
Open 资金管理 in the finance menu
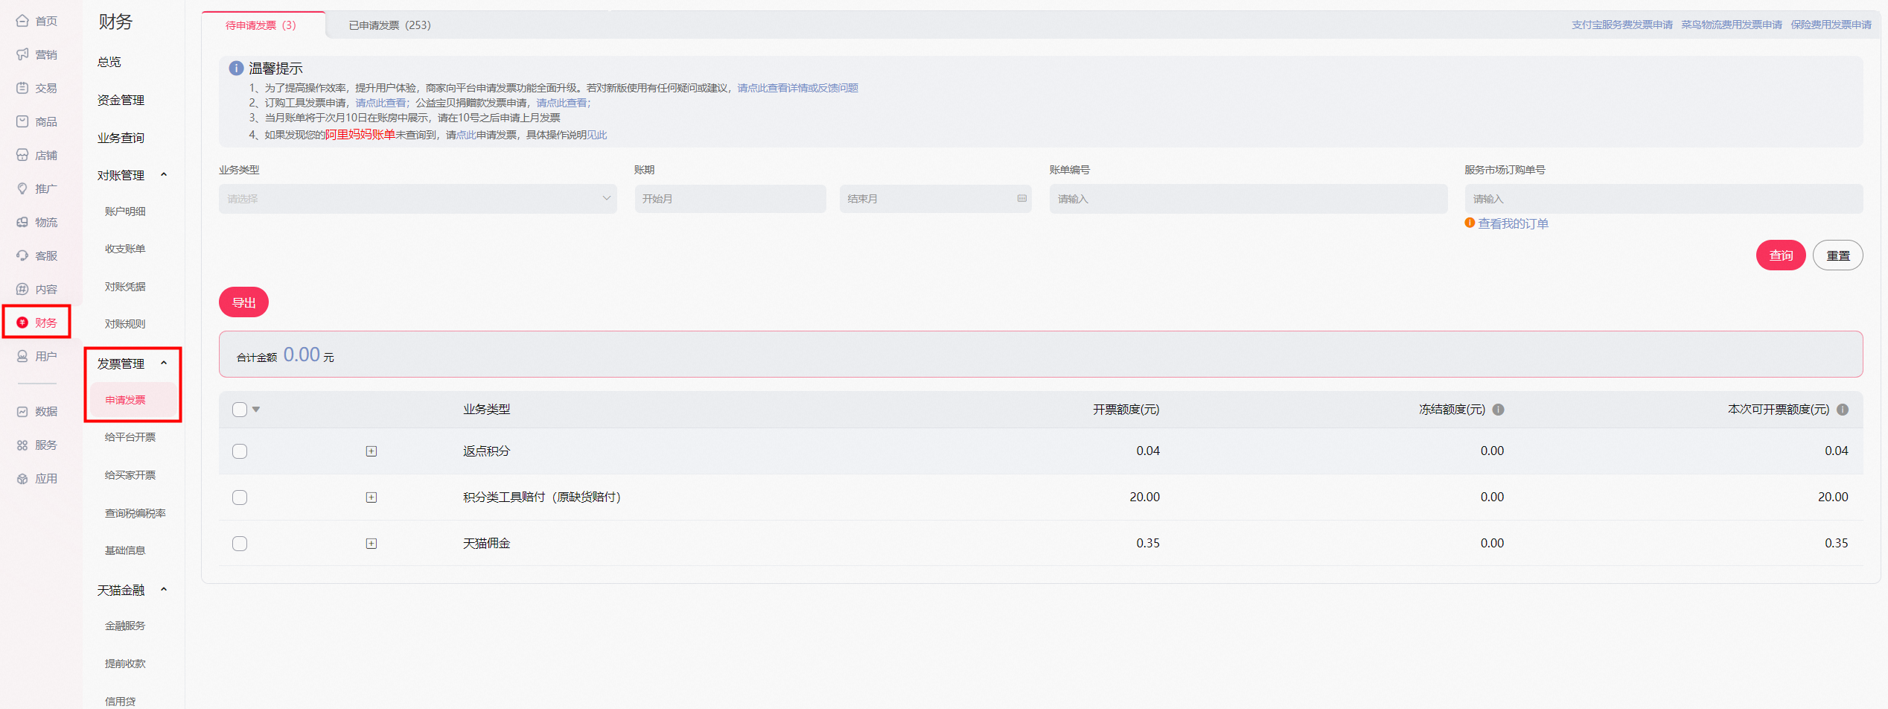click(x=121, y=100)
